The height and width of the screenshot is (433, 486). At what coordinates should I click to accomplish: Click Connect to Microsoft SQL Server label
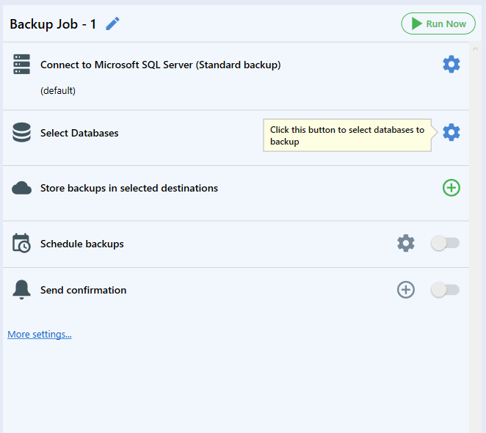pyautogui.click(x=161, y=65)
